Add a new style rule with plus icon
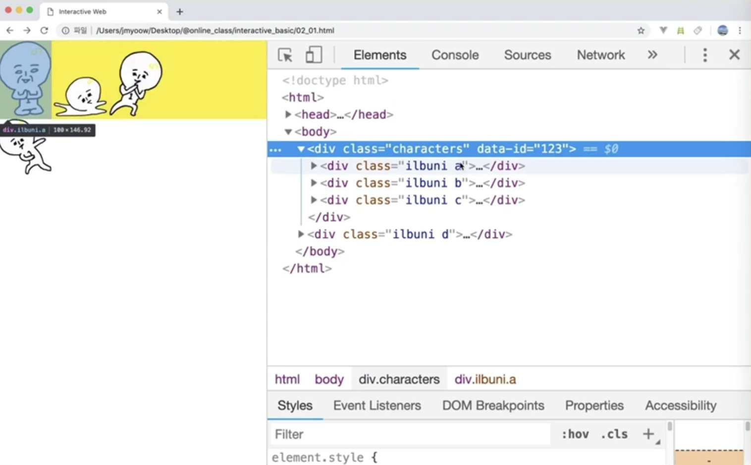The height and width of the screenshot is (465, 751). click(648, 434)
